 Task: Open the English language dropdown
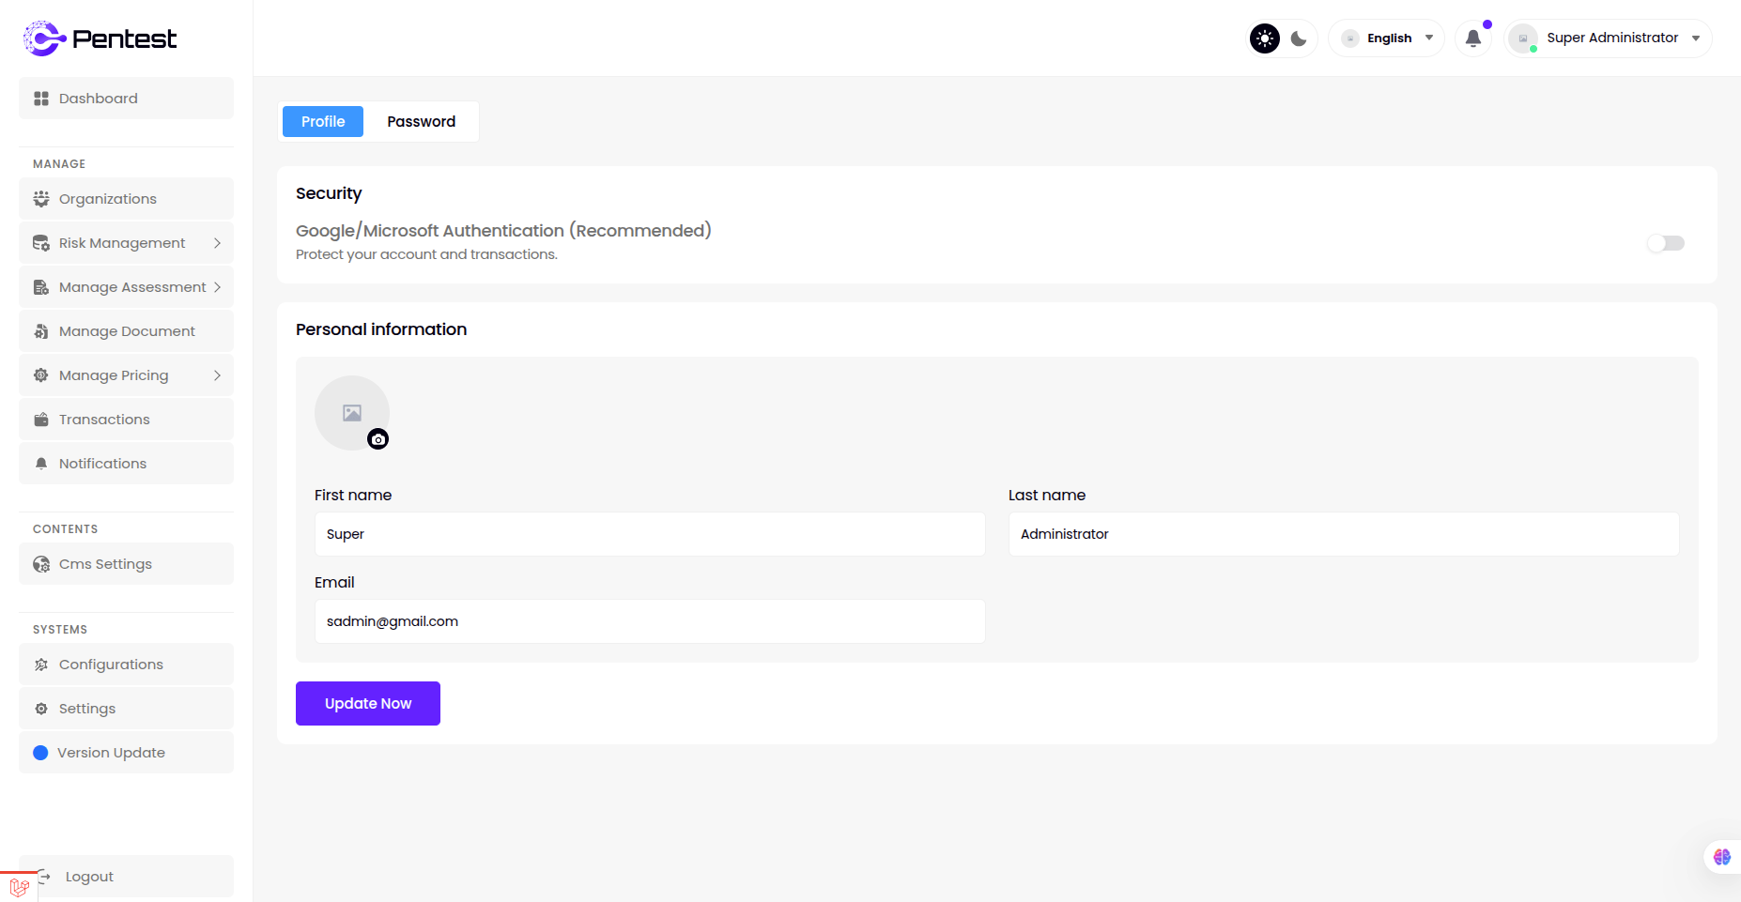coord(1387,38)
